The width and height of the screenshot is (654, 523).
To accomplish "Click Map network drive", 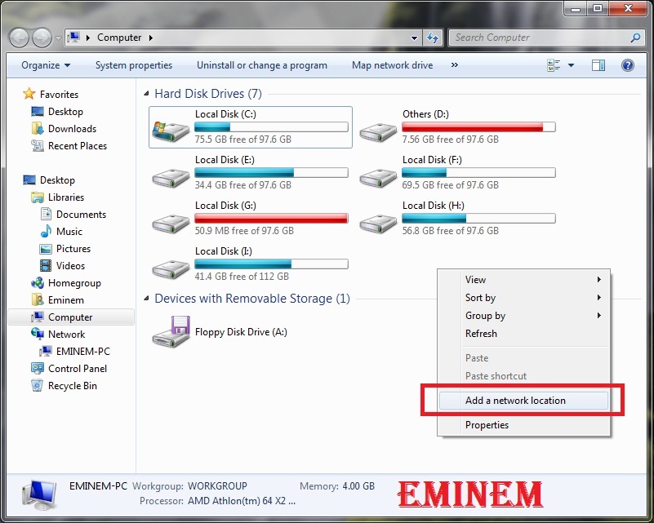I will pyautogui.click(x=392, y=65).
